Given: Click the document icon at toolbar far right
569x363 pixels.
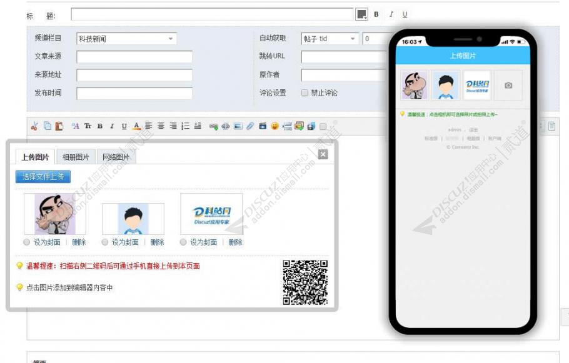Looking at the screenshot, I should point(551,126).
